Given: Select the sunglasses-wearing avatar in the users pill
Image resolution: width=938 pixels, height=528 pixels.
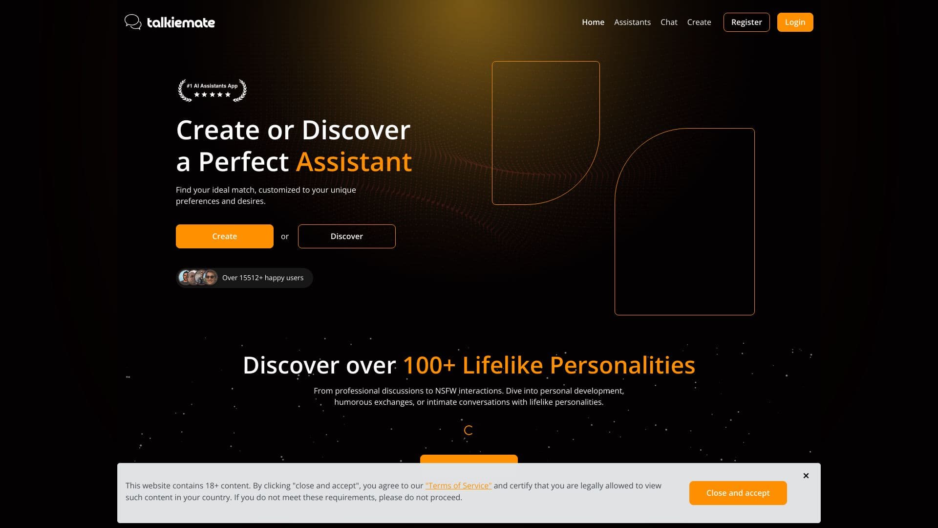Looking at the screenshot, I should coord(210,277).
